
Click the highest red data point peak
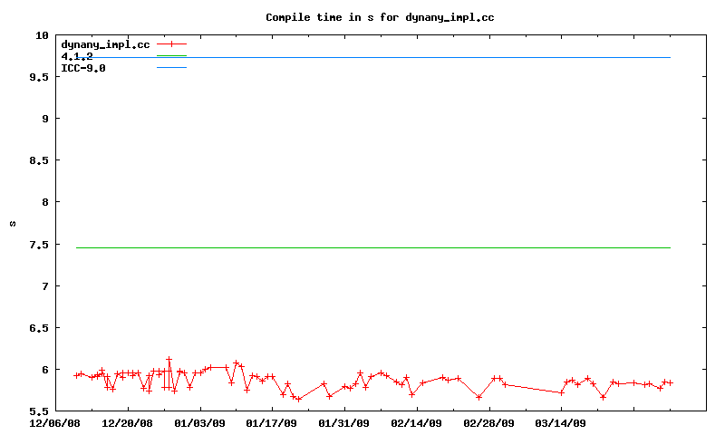click(169, 360)
